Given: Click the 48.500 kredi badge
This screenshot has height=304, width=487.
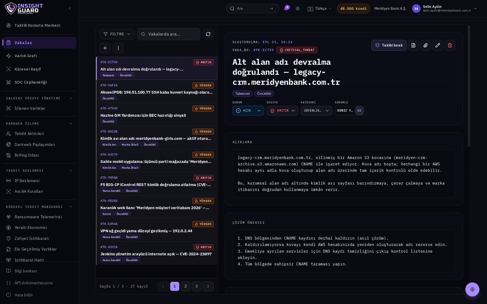Looking at the screenshot, I should point(353,9).
